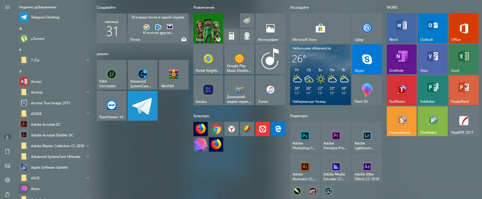Launch the Office tile

point(464,28)
